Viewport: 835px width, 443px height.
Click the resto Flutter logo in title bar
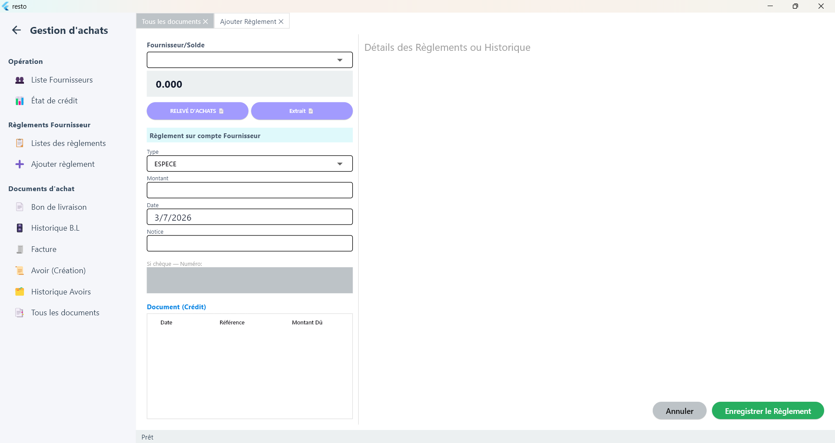[x=6, y=6]
